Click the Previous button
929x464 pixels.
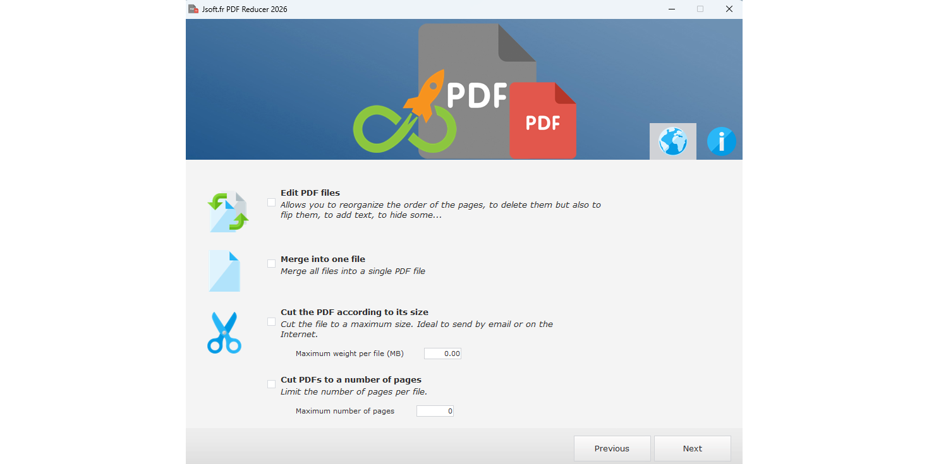tap(612, 448)
